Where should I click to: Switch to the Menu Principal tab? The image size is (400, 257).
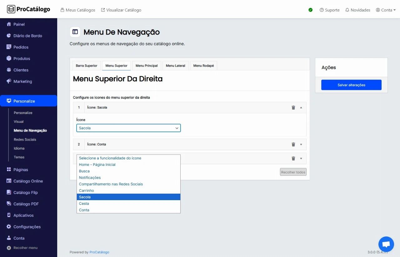point(147,66)
